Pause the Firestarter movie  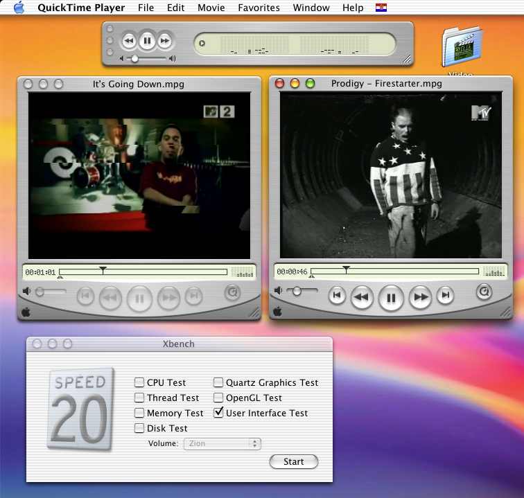pos(391,298)
